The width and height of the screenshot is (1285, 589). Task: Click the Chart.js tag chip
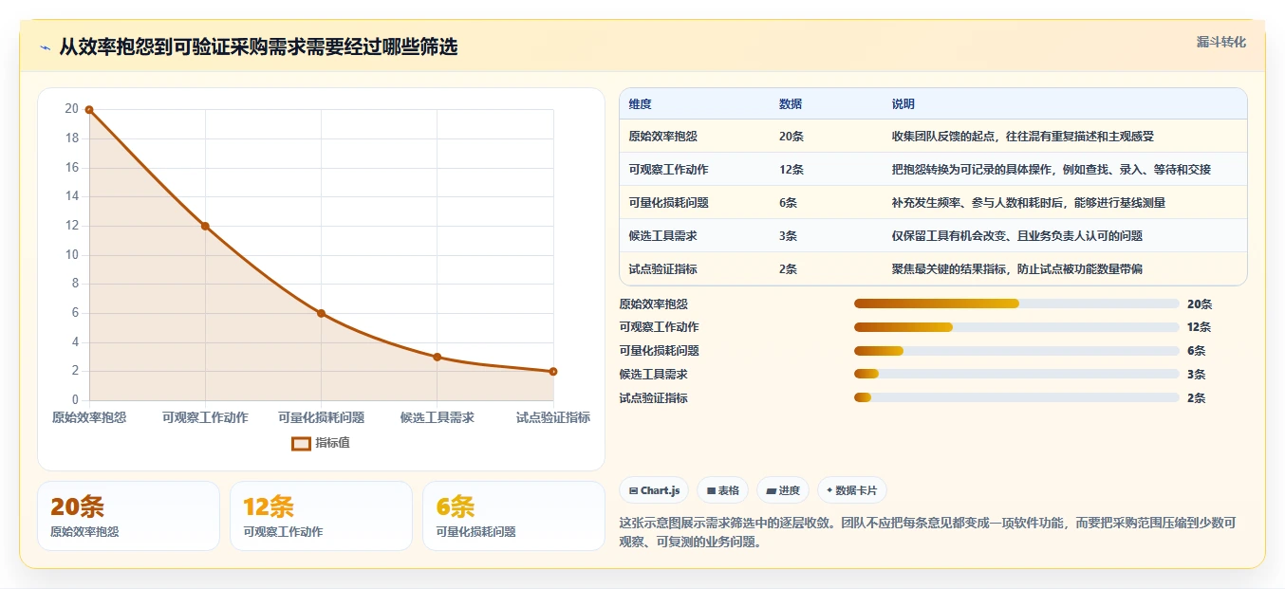(x=654, y=490)
